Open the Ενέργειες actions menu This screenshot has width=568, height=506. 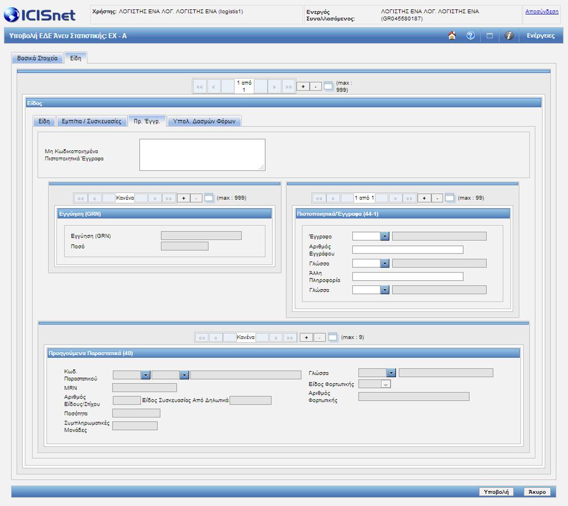pos(540,36)
